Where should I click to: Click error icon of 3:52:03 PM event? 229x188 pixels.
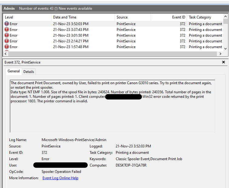point(7,24)
